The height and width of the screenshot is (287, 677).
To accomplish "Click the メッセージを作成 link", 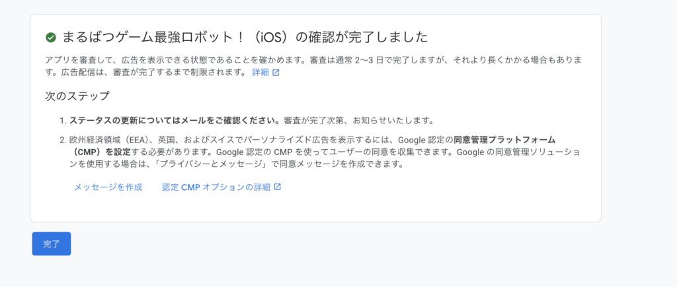I will coord(108,187).
